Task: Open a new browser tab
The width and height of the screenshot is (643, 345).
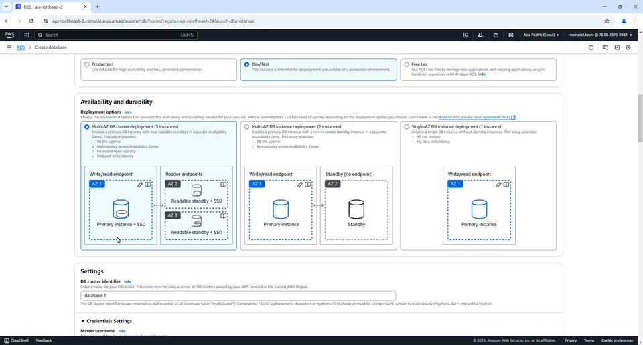Action: (97, 7)
